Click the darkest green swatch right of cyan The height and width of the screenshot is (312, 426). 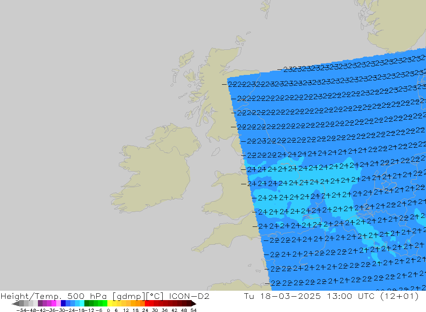[x=86, y=303]
